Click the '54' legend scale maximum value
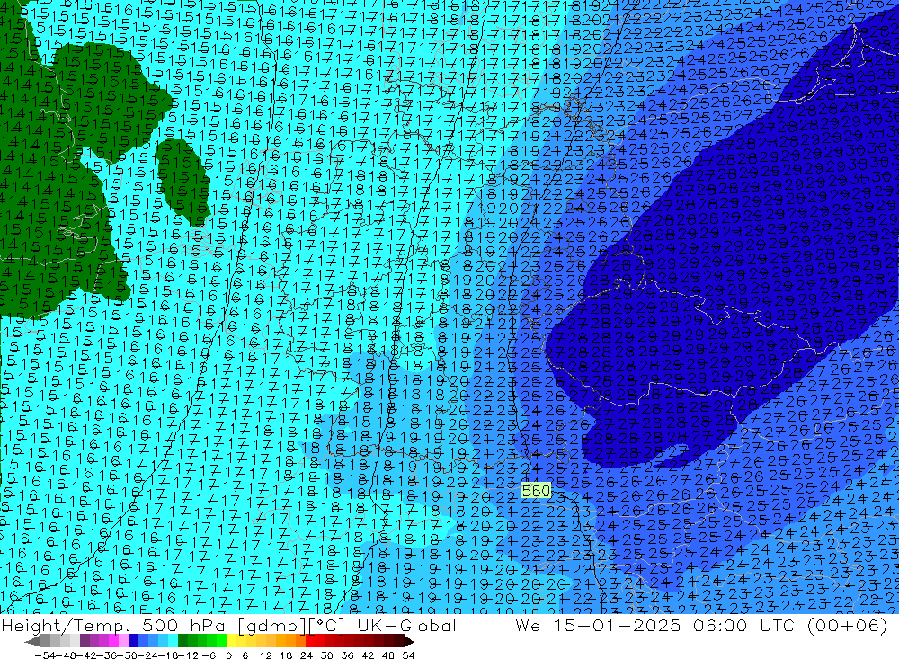 408,655
